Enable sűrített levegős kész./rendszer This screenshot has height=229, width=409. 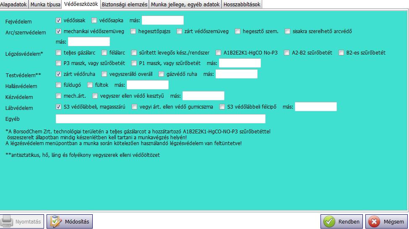pos(134,53)
